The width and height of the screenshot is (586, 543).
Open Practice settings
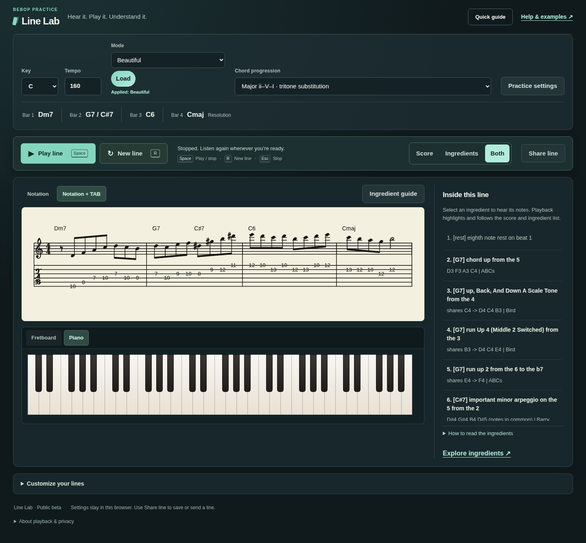coord(532,86)
